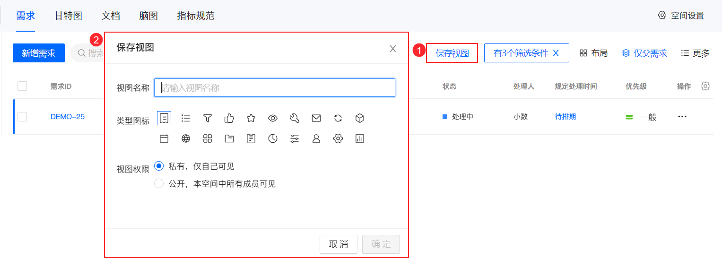Expand the 更多 menu
This screenshot has width=722, height=258.
[695, 53]
